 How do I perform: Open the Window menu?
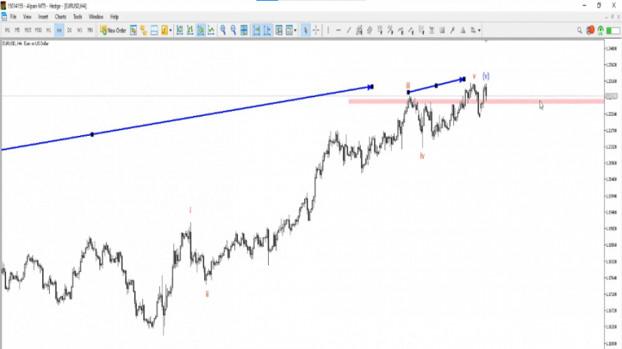(95, 17)
